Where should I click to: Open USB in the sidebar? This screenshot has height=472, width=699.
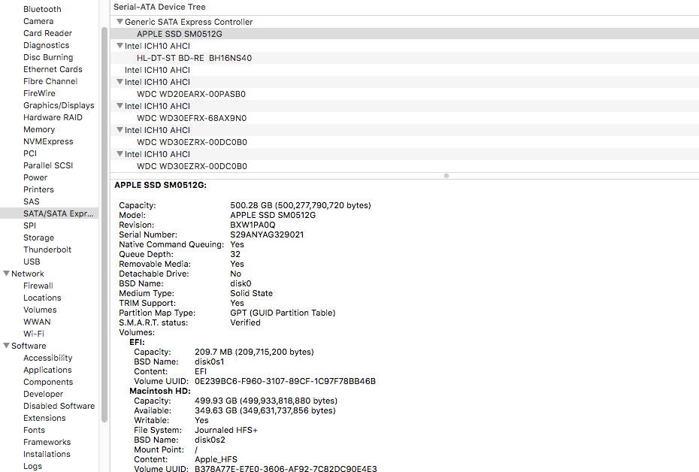tap(32, 262)
